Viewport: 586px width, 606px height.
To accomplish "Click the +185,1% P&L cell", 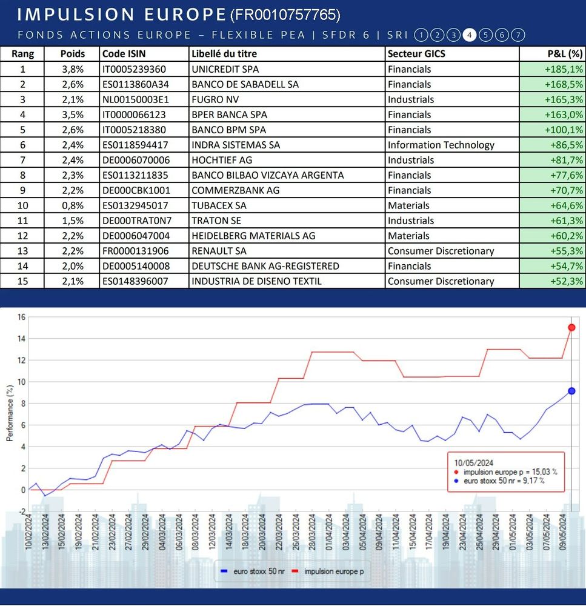I will (x=551, y=69).
